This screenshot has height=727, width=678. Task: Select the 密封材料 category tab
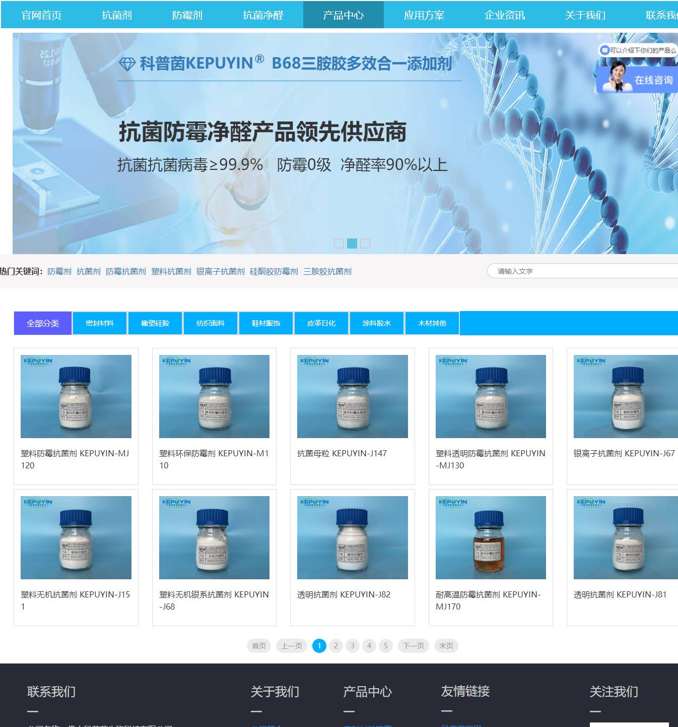[x=100, y=323]
